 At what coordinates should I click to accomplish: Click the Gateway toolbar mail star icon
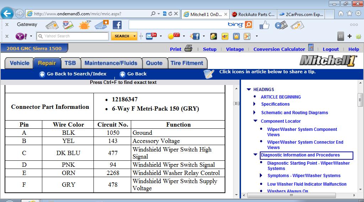click(102, 25)
